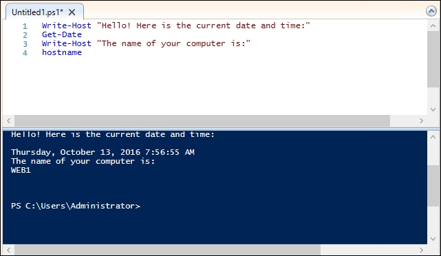
Task: Click the script editor scroll down arrow
Action: click(x=433, y=109)
